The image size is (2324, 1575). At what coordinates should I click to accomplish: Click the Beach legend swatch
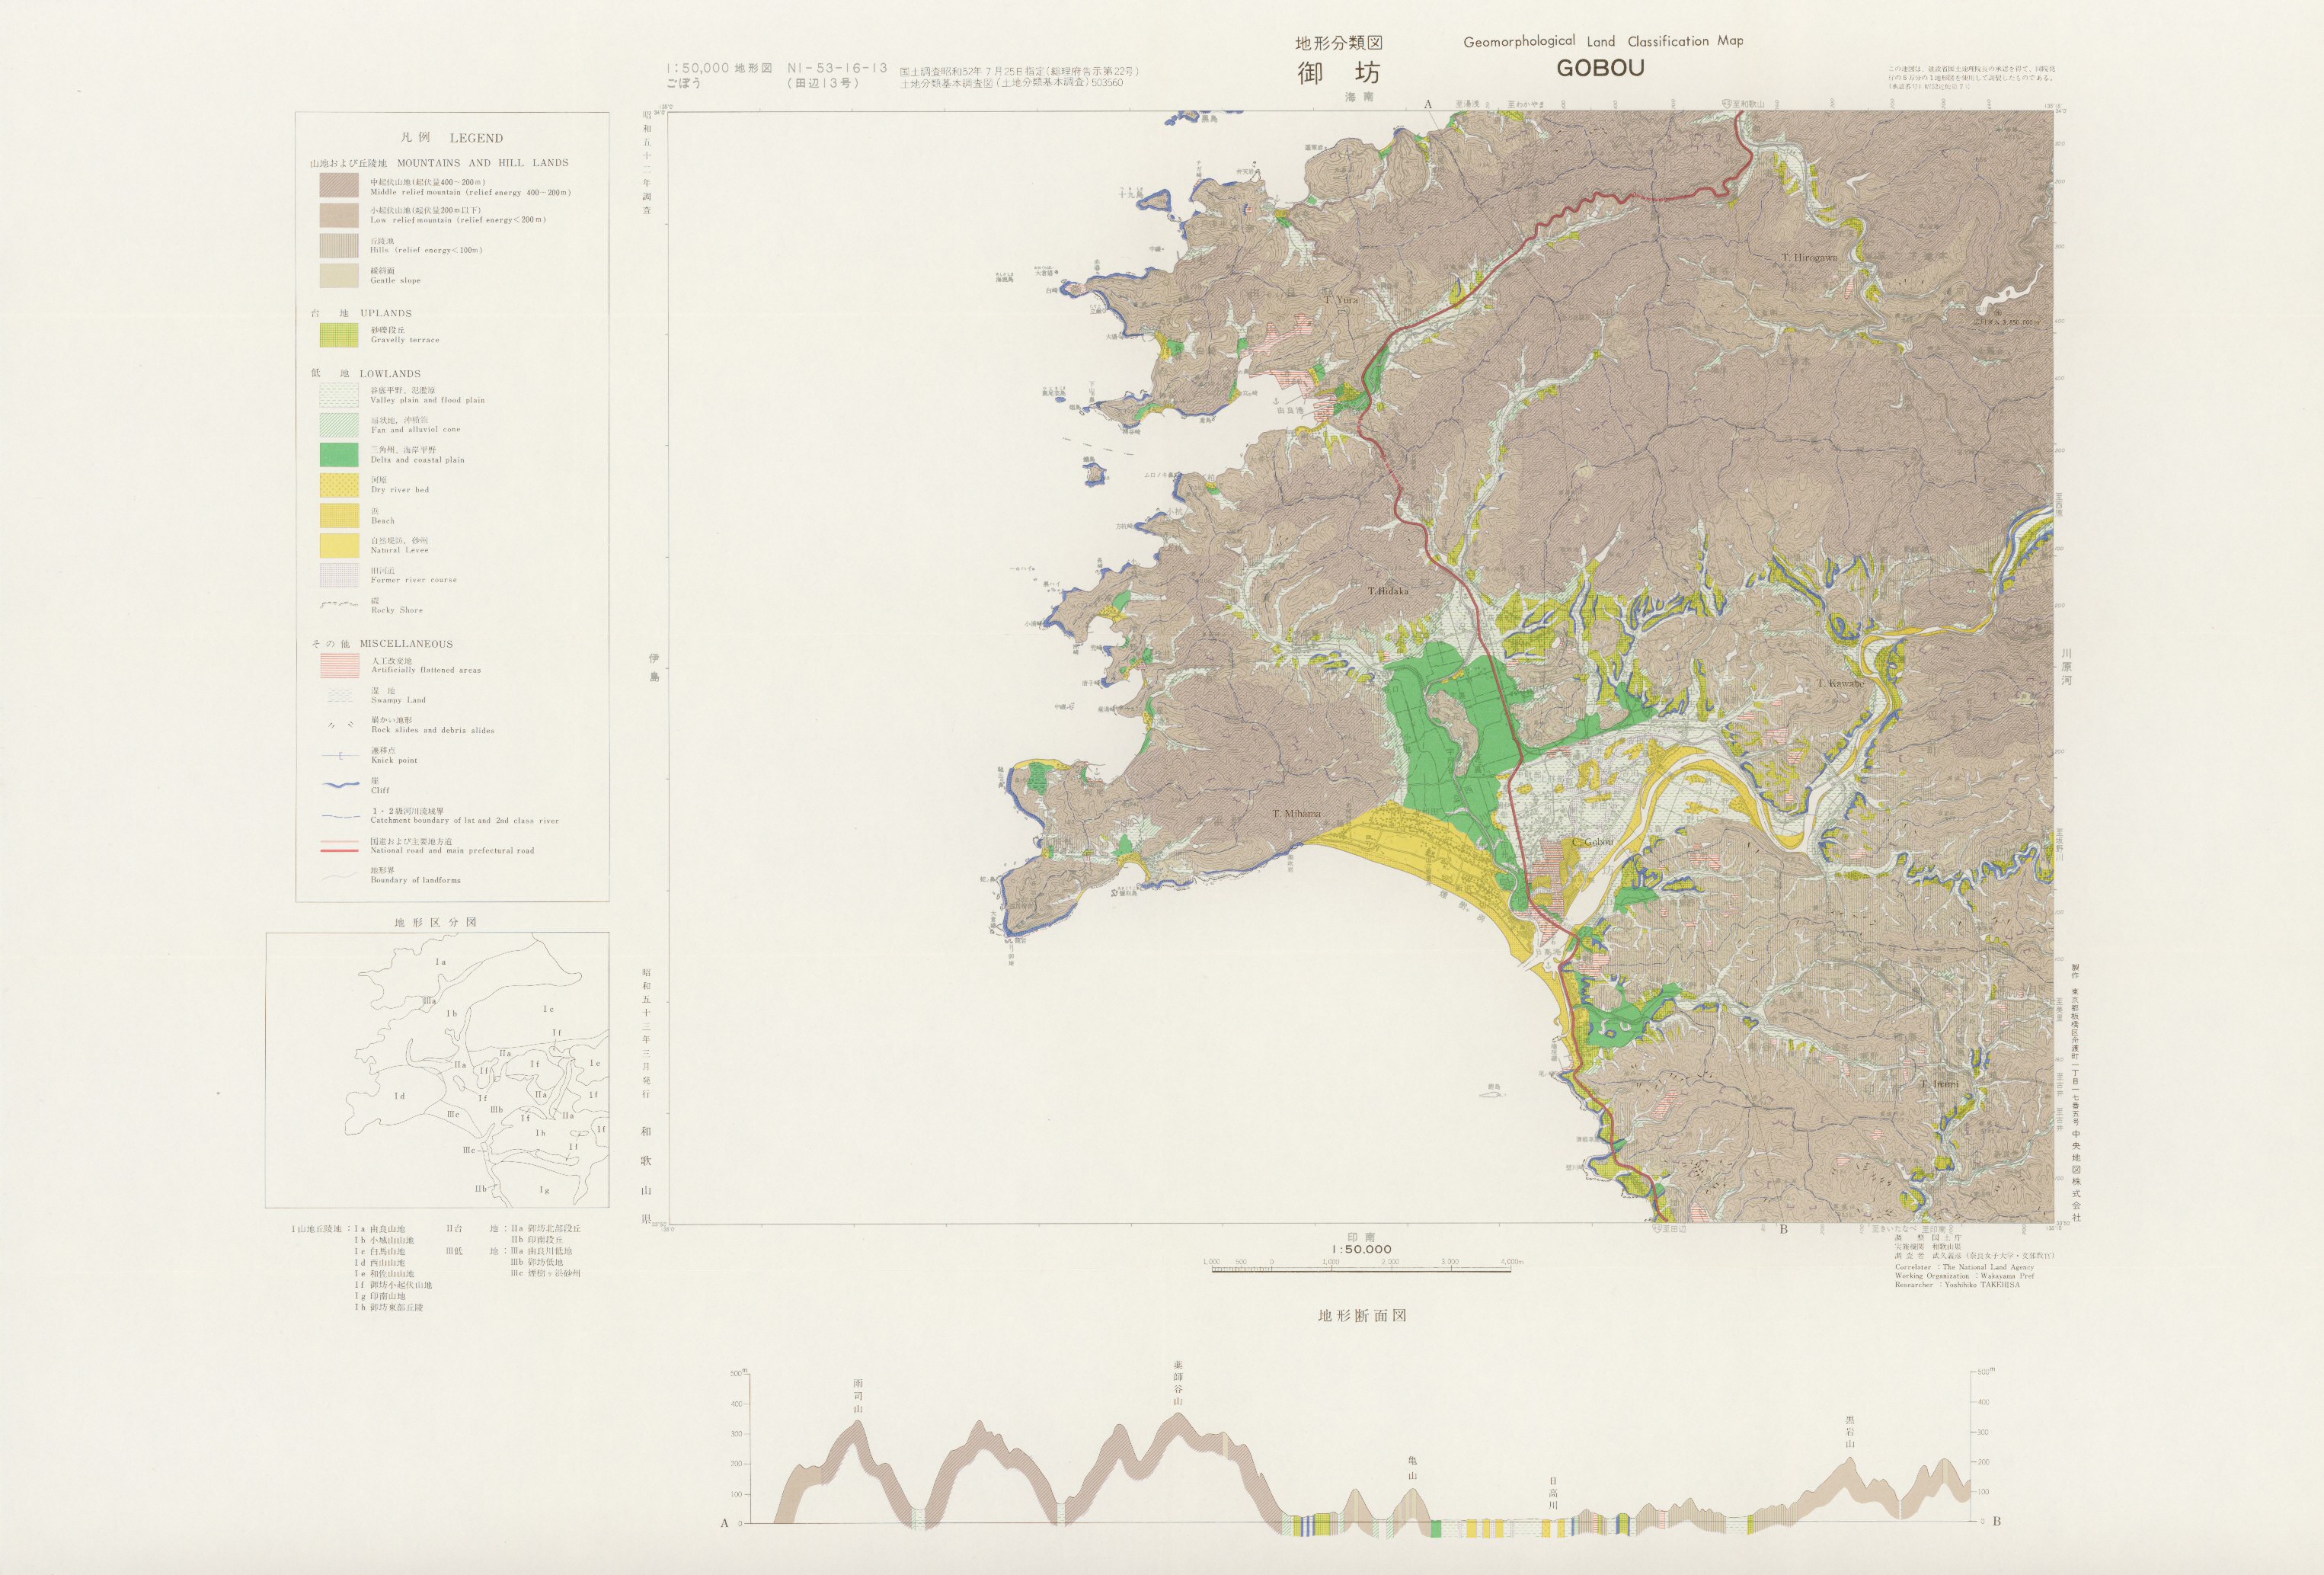(x=339, y=515)
